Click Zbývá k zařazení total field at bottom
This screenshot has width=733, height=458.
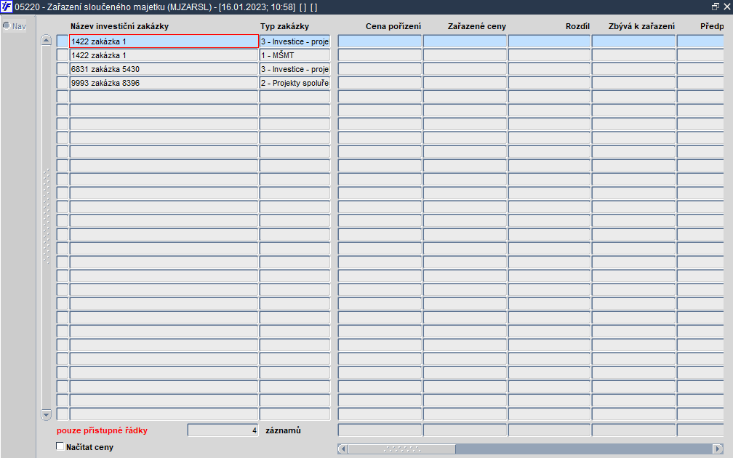point(634,430)
